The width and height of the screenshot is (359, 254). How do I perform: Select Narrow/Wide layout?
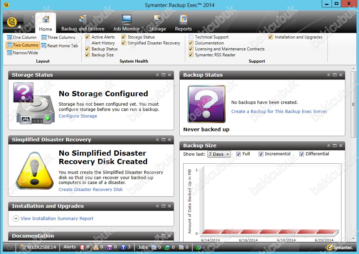[22, 53]
